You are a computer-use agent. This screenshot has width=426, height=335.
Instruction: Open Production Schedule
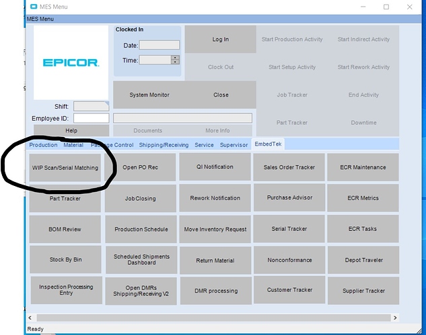141,230
